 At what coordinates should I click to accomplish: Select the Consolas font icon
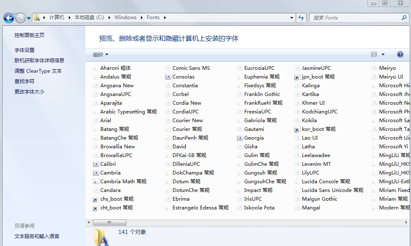(168, 76)
